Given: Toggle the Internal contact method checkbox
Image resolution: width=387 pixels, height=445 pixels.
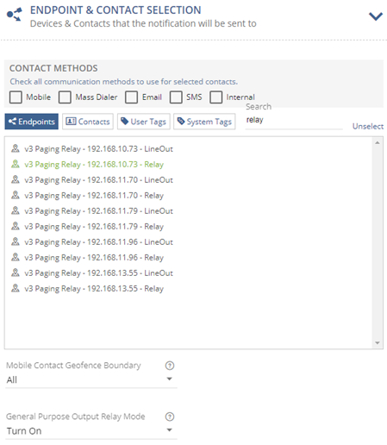Looking at the screenshot, I should (x=215, y=97).
